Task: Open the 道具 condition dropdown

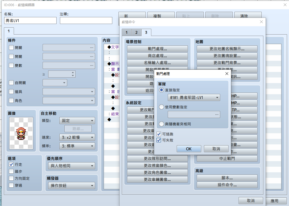Action: click(69, 91)
